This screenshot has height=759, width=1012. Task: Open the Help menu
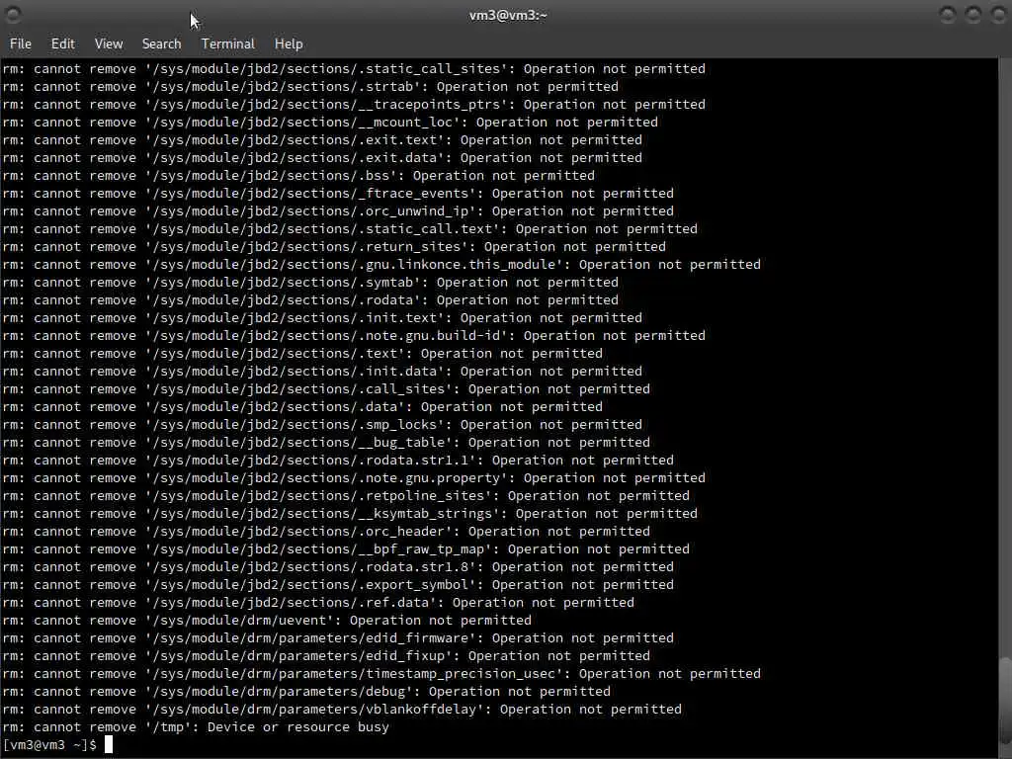click(x=289, y=43)
